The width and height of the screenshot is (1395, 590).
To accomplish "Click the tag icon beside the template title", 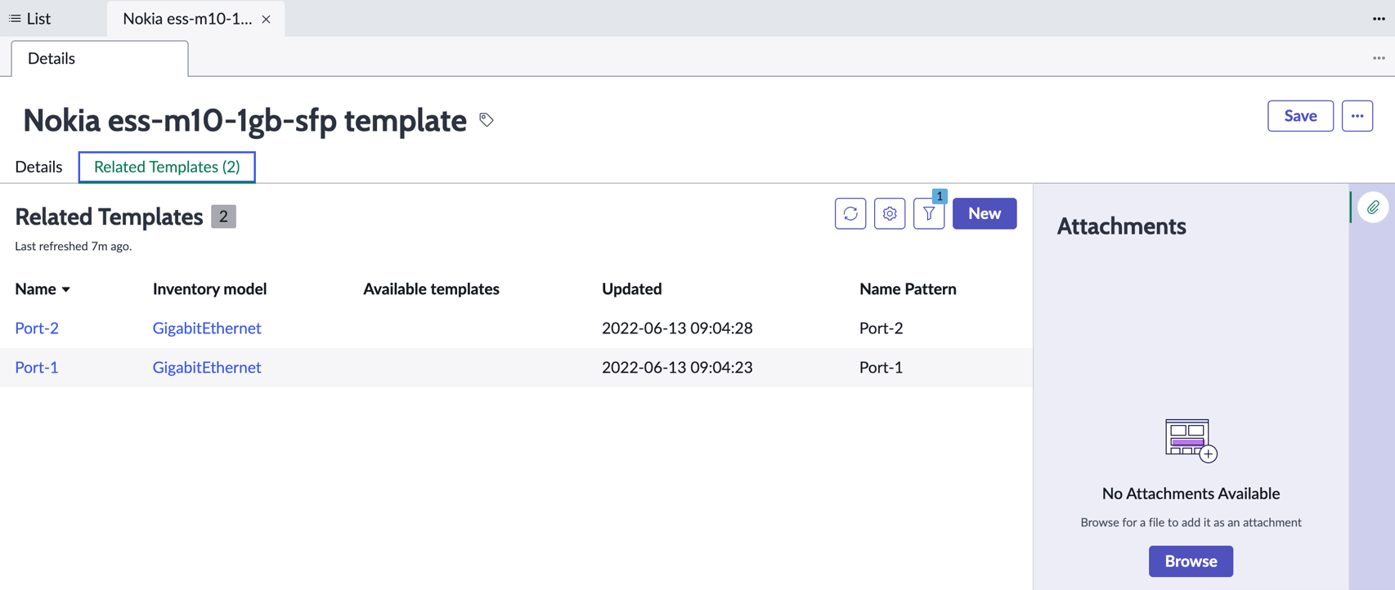I will [x=487, y=120].
